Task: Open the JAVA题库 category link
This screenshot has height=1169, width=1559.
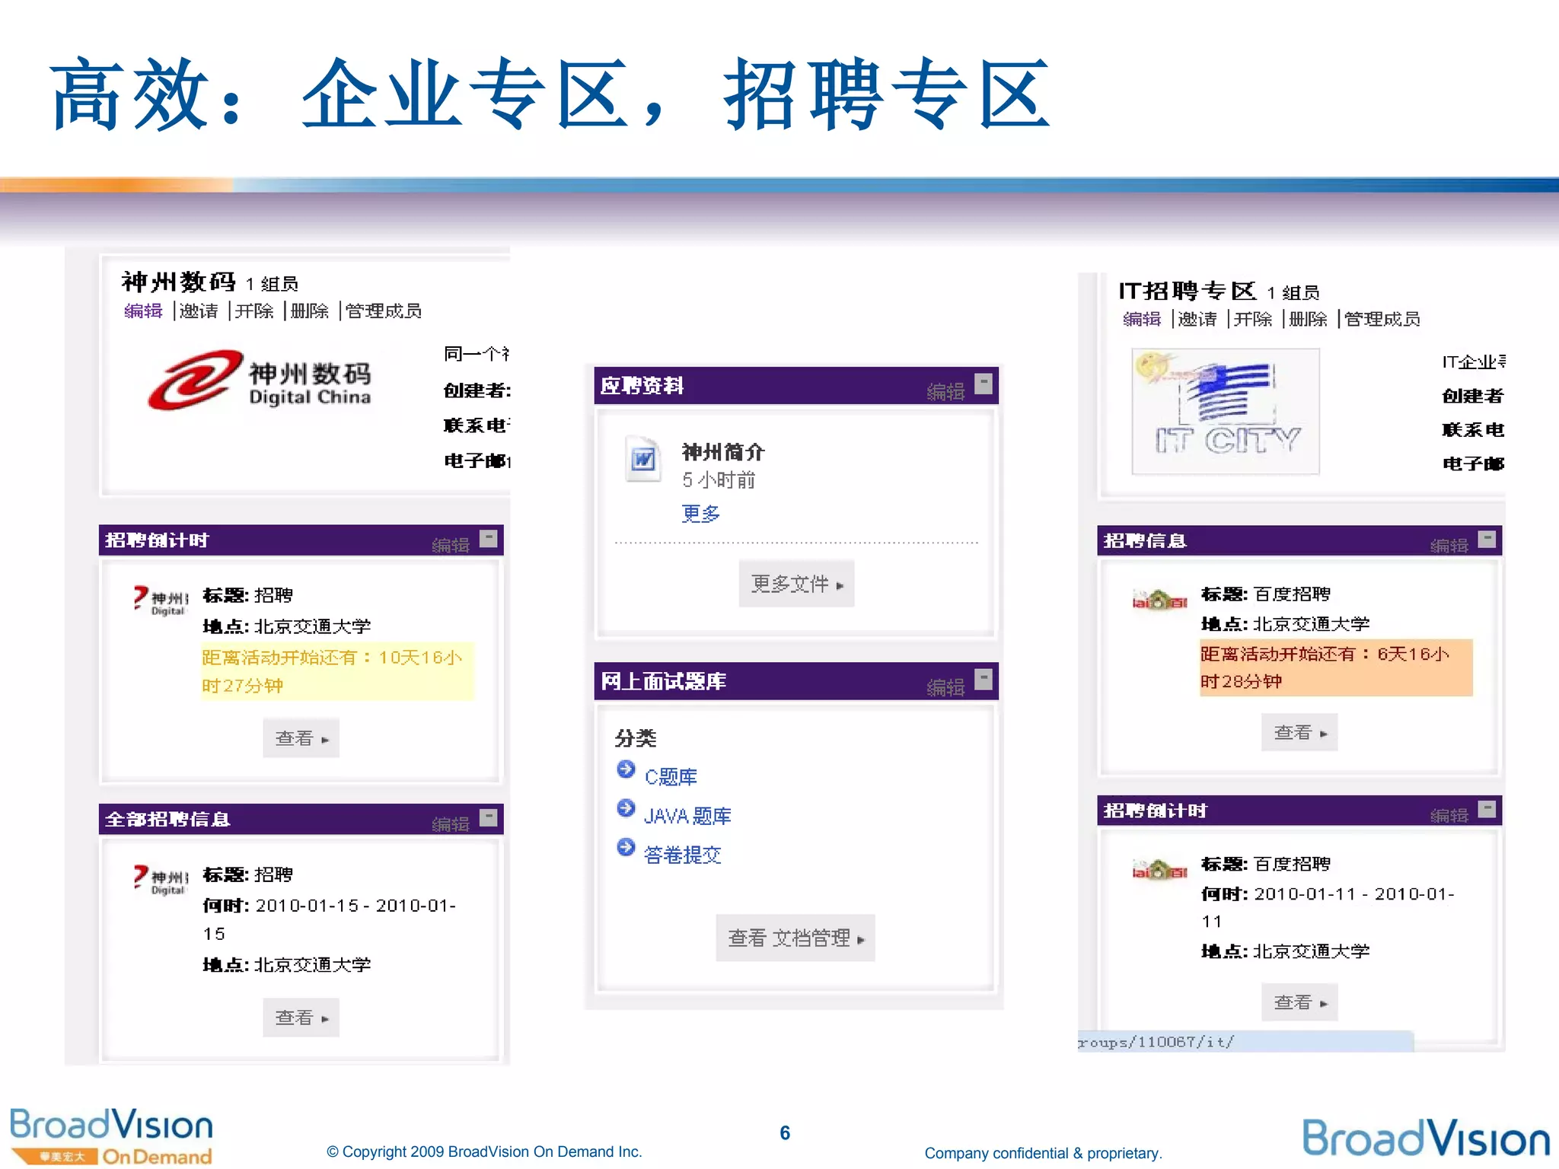Action: pos(687,816)
